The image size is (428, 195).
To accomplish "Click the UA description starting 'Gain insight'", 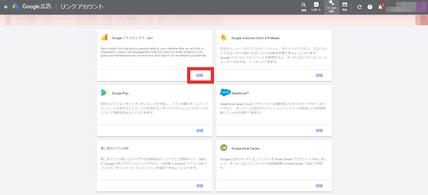I will [x=154, y=52].
